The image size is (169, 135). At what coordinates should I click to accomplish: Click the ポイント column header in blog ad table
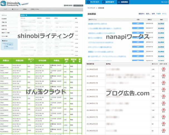point(155,64)
